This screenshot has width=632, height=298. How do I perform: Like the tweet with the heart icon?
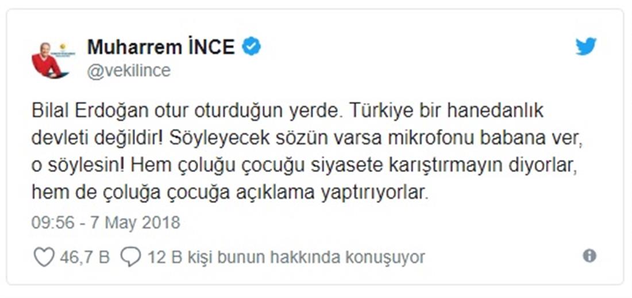[44, 257]
